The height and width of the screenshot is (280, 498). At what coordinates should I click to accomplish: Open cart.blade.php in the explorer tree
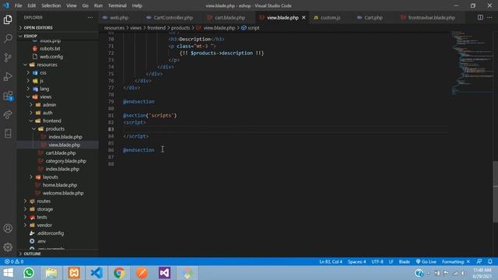pyautogui.click(x=61, y=152)
